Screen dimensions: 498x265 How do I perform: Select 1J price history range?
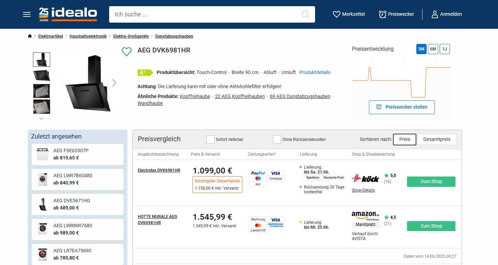point(445,49)
